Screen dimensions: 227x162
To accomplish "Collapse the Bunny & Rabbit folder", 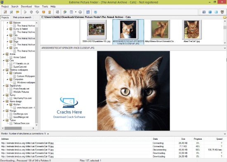I will pyautogui.click(x=7, y=29).
